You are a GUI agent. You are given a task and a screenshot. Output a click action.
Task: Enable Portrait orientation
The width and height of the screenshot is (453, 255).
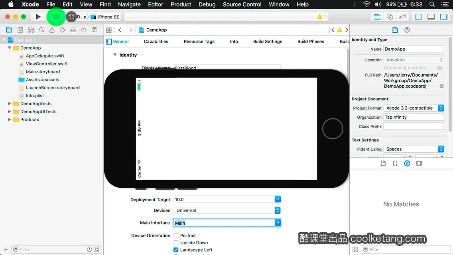[x=176, y=235]
